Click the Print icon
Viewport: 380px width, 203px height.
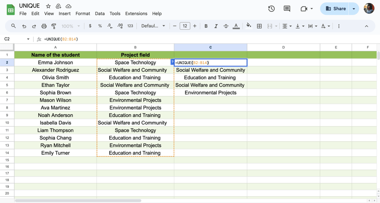[44, 26]
